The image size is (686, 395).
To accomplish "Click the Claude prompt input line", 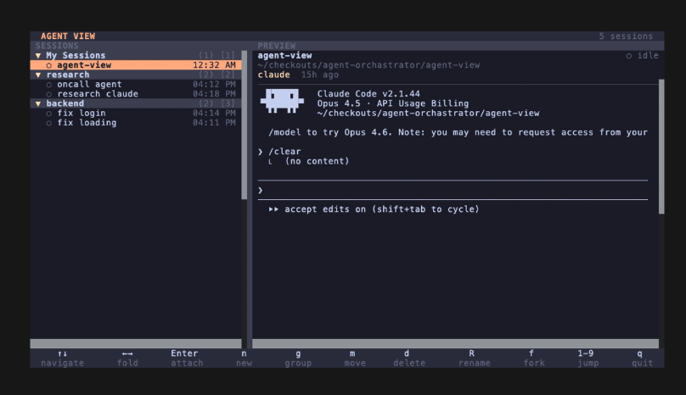I will click(453, 190).
